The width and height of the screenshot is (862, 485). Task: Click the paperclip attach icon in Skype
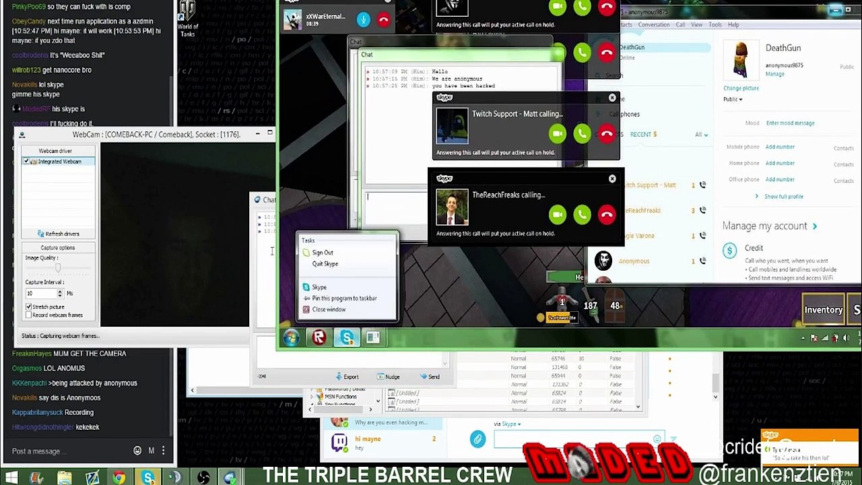pyautogui.click(x=477, y=439)
